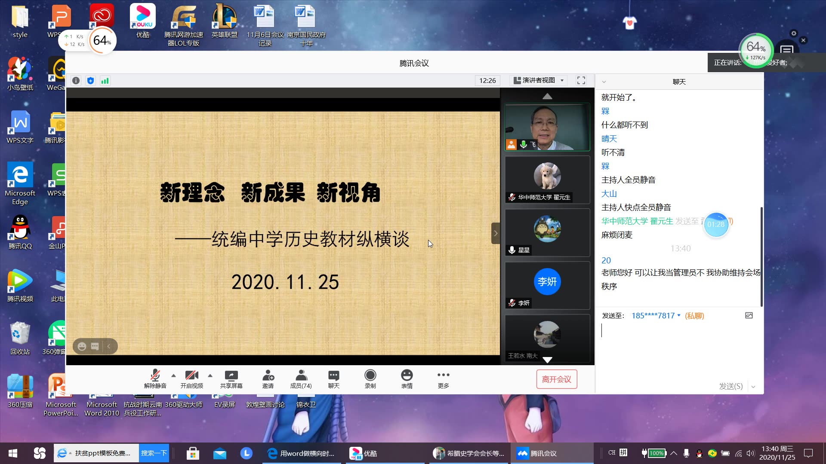Click sender 华中师范大学 瞿元生 in chat
Viewport: 826px width, 464px height.
637,221
